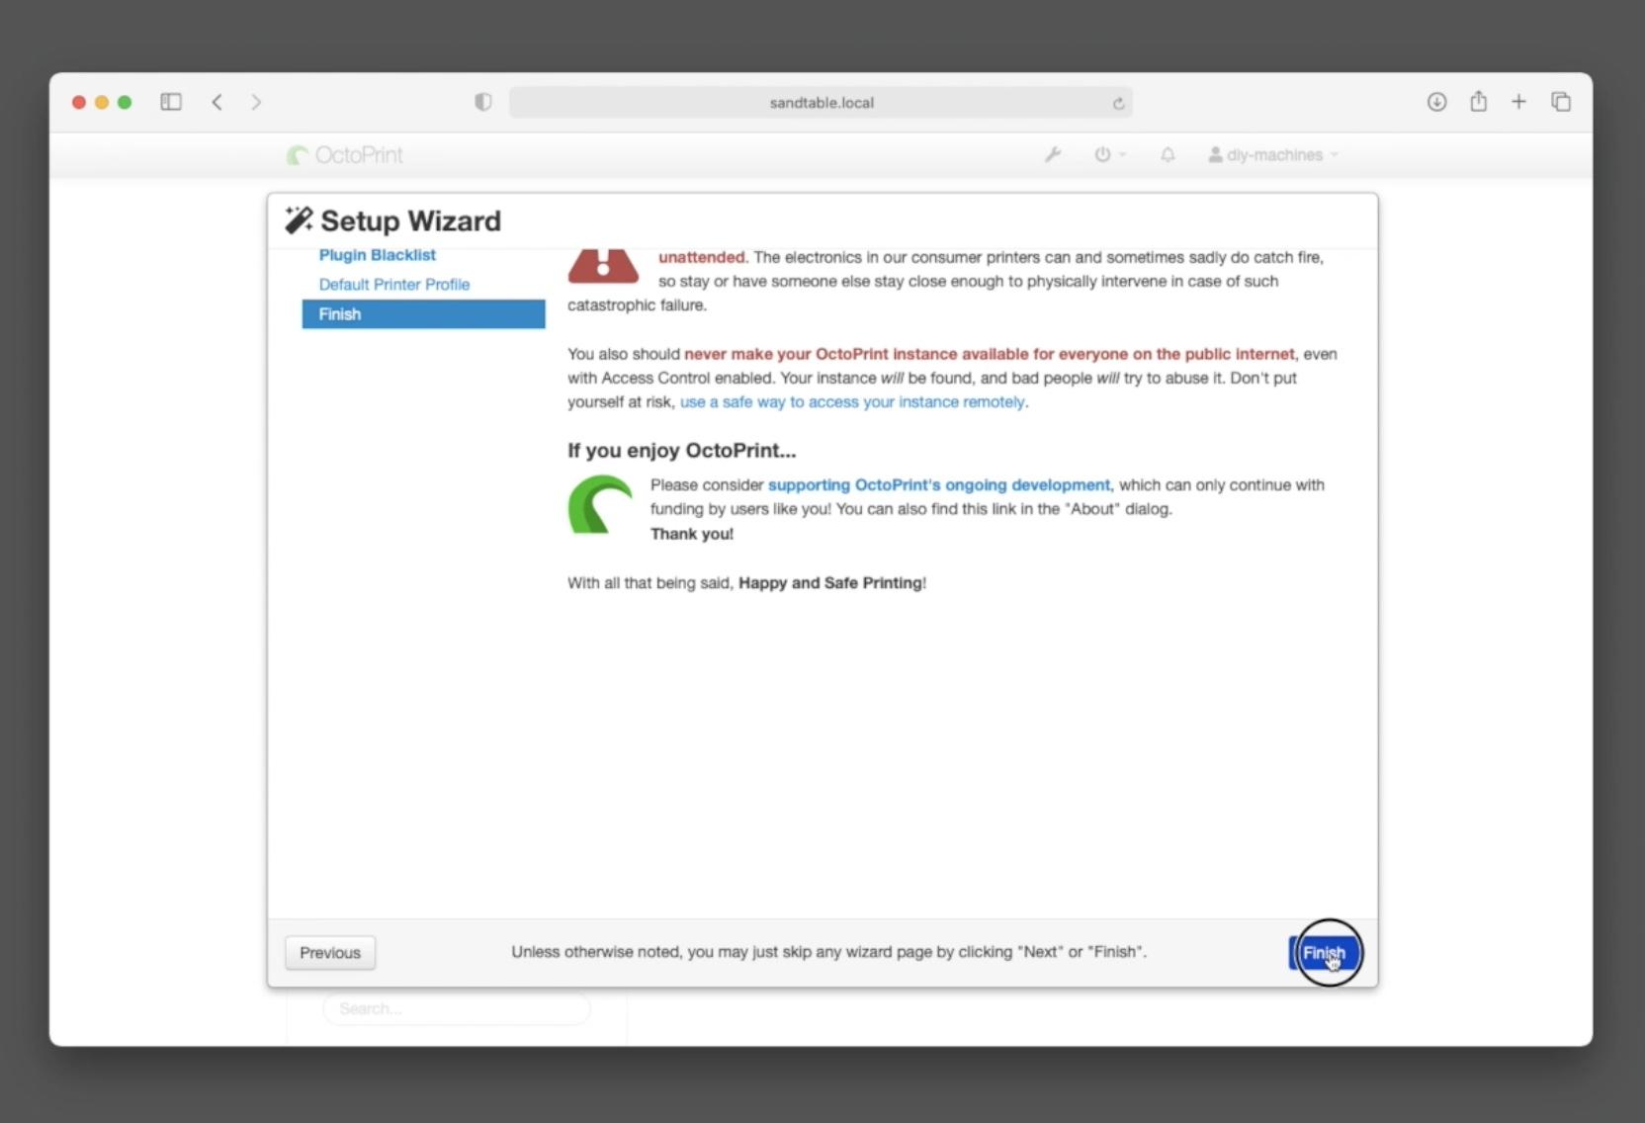Click the notifications bell icon
Viewport: 1645px width, 1123px height.
[x=1168, y=155]
